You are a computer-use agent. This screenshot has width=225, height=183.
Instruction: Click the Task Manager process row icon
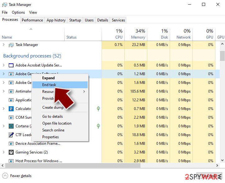point(11,45)
